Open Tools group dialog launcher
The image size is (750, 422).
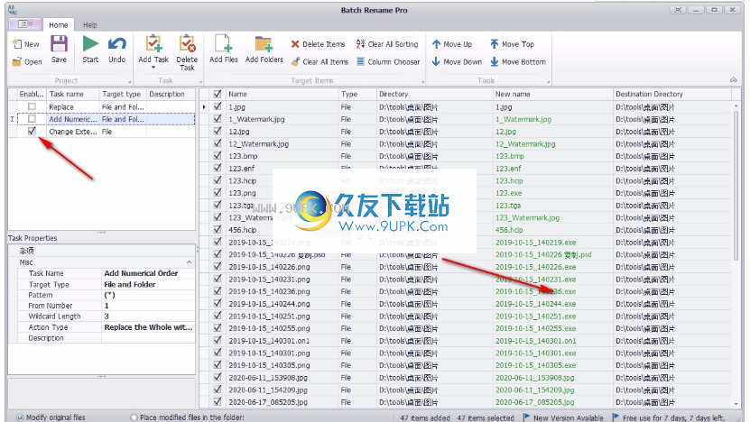tap(549, 81)
